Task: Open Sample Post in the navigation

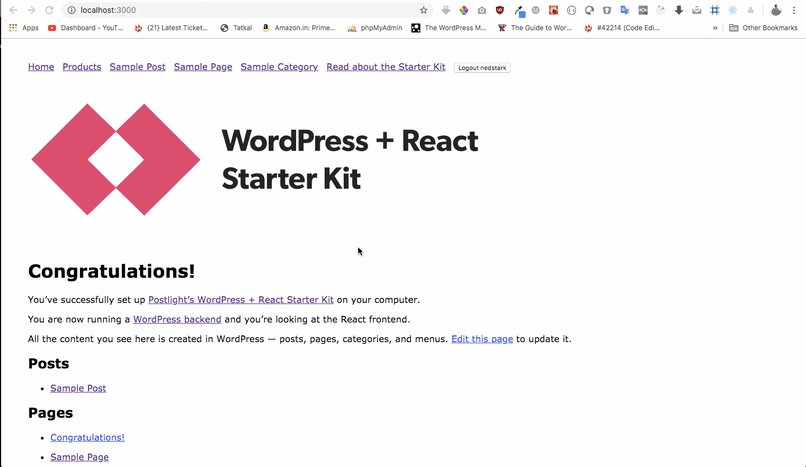Action: [138, 67]
